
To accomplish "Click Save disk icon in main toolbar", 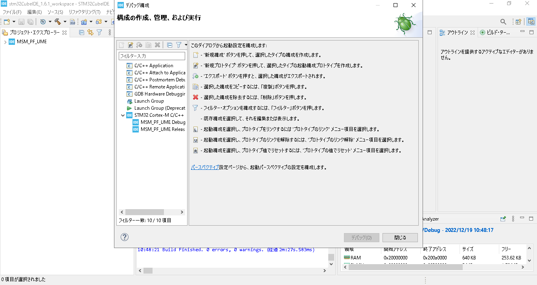I will click(x=21, y=22).
